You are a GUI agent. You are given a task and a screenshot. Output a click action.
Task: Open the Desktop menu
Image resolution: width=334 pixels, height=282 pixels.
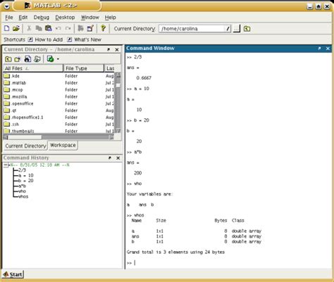(65, 18)
